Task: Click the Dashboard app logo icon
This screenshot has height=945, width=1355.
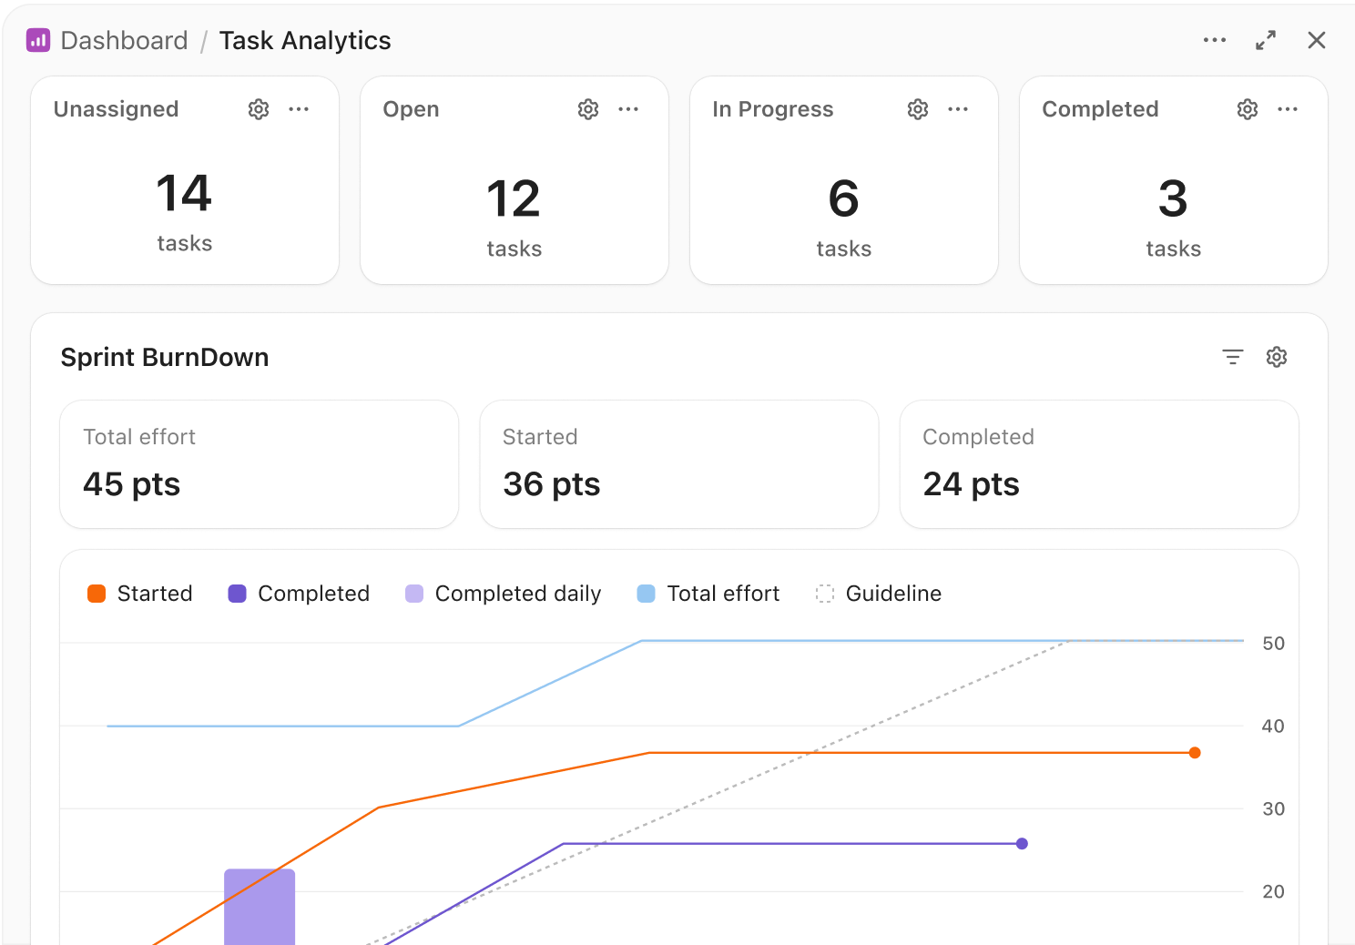Action: pos(37,40)
